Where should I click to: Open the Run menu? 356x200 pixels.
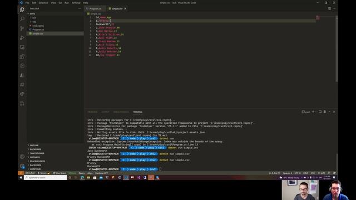[67, 3]
